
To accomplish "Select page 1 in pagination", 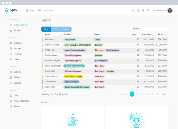I will 132,94.
